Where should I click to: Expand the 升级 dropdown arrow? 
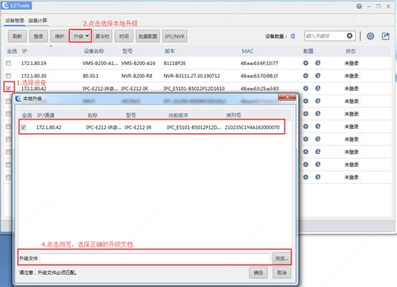point(87,36)
